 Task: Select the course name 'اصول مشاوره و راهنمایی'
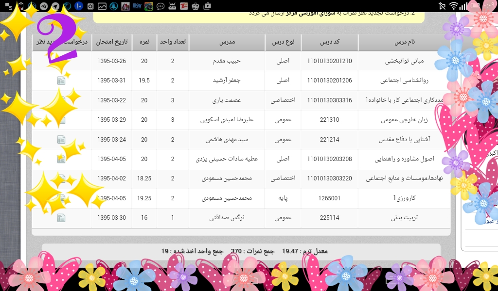(404, 159)
